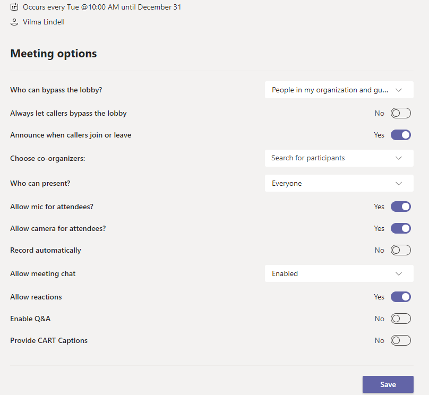
Task: Switch off Allow reactions
Action: pos(400,297)
